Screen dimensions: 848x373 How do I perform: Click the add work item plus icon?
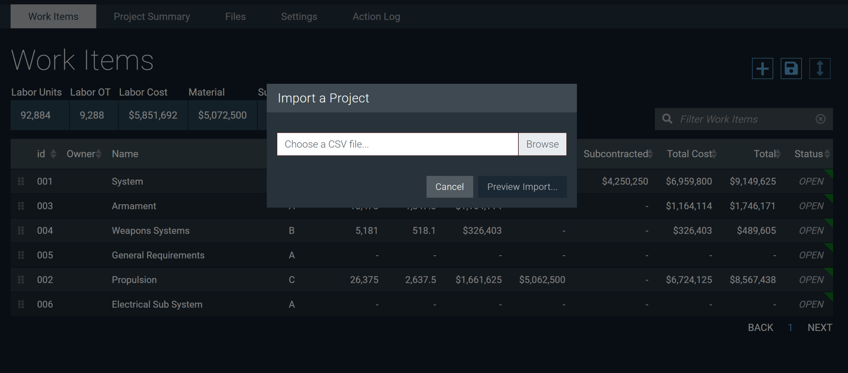point(762,69)
